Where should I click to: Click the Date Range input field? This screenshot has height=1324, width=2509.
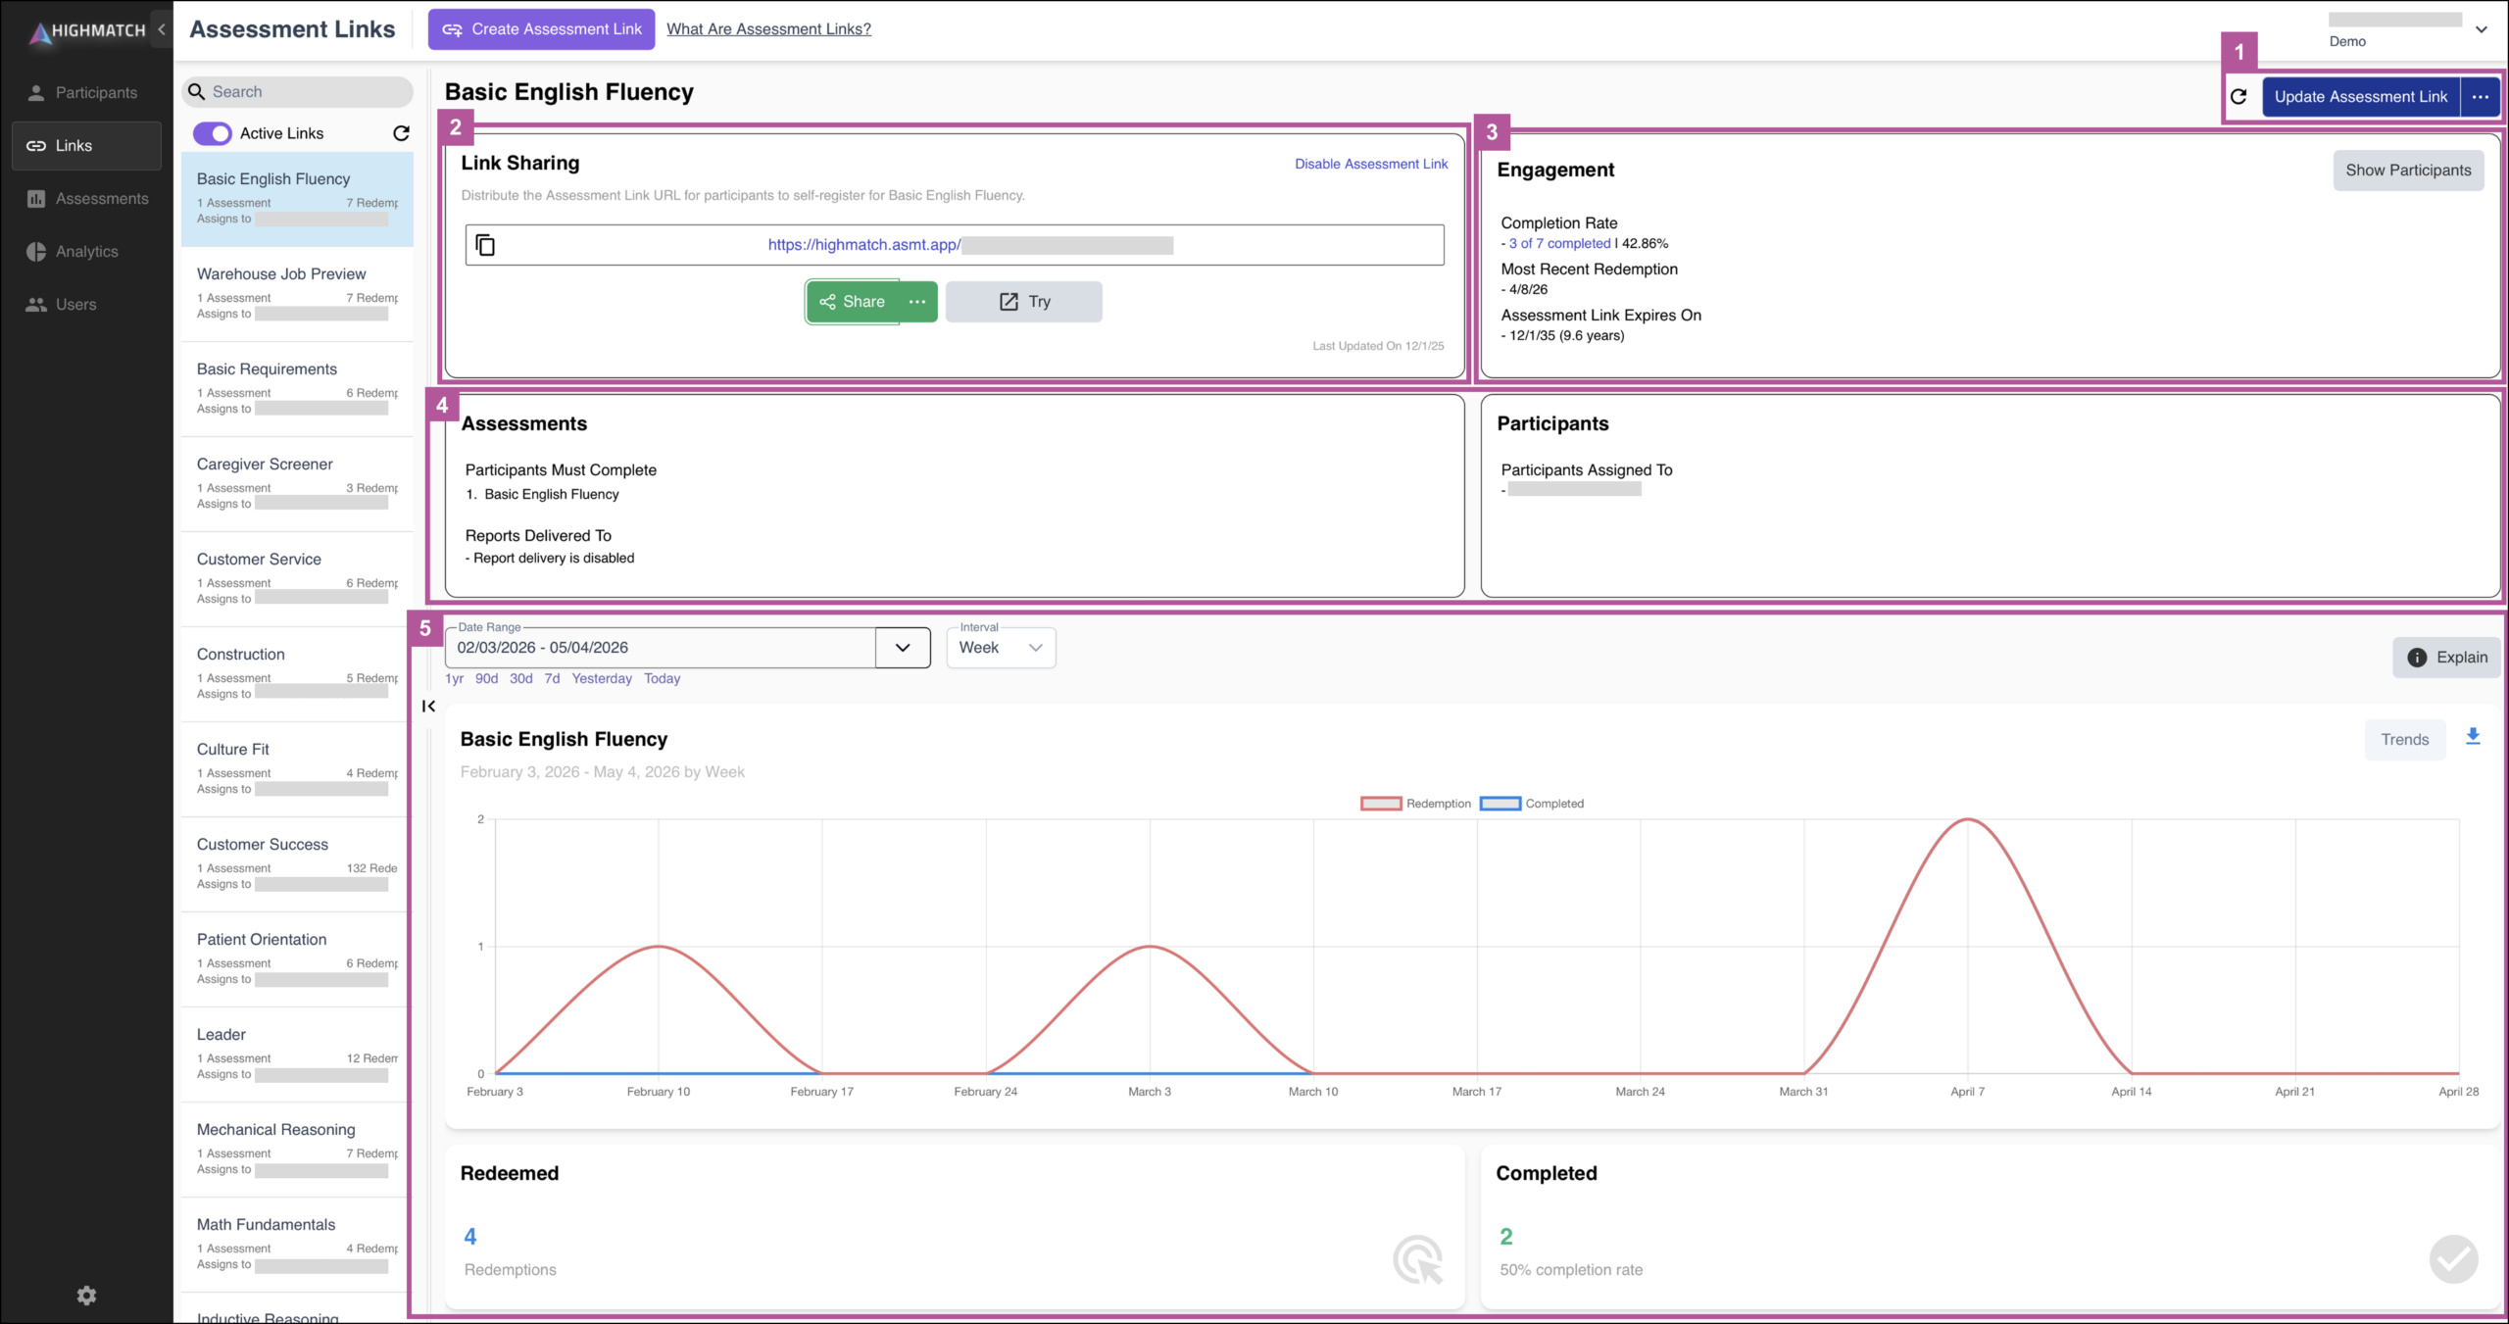point(661,648)
